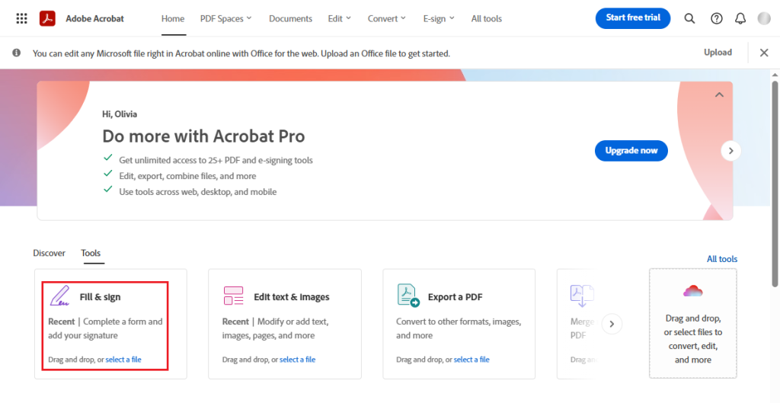Click select a file under Edit text & images
The width and height of the screenshot is (780, 403).
coord(298,360)
